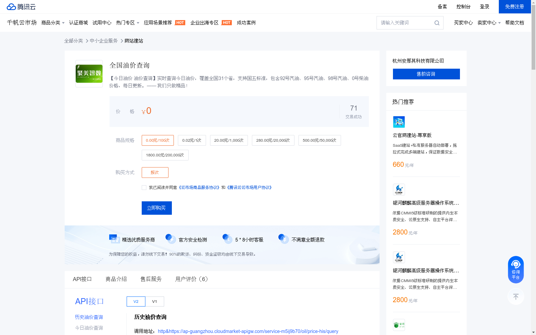Click scrollbar down arrow

tap(533, 332)
